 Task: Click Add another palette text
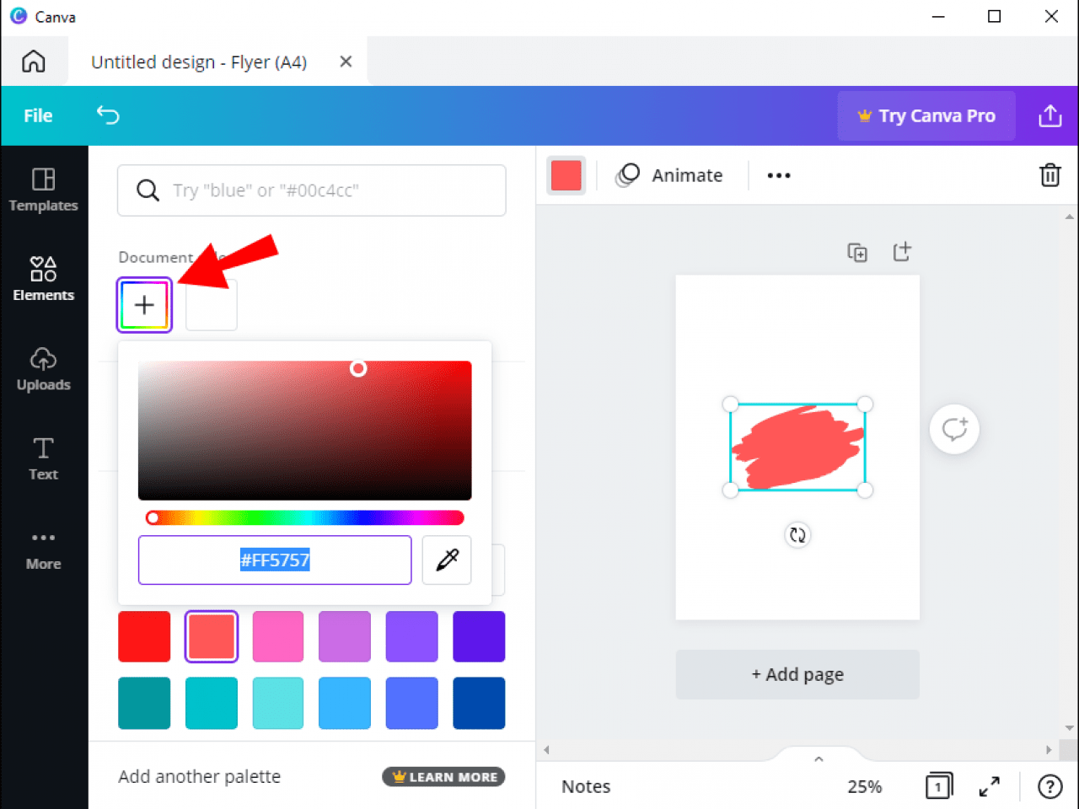[199, 777]
